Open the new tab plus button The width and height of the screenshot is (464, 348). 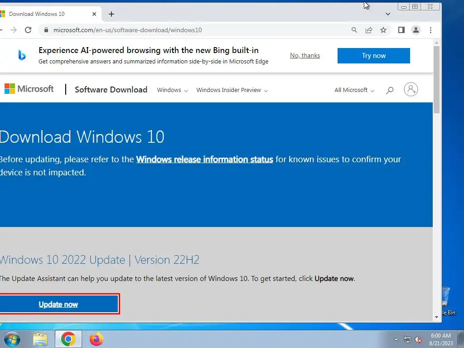click(111, 14)
